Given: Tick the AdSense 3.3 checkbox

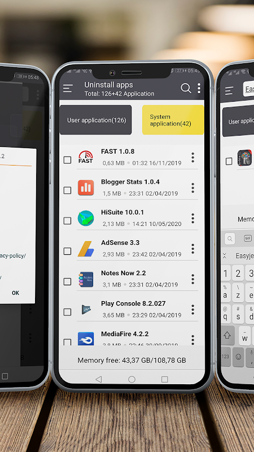Looking at the screenshot, I should [x=67, y=251].
